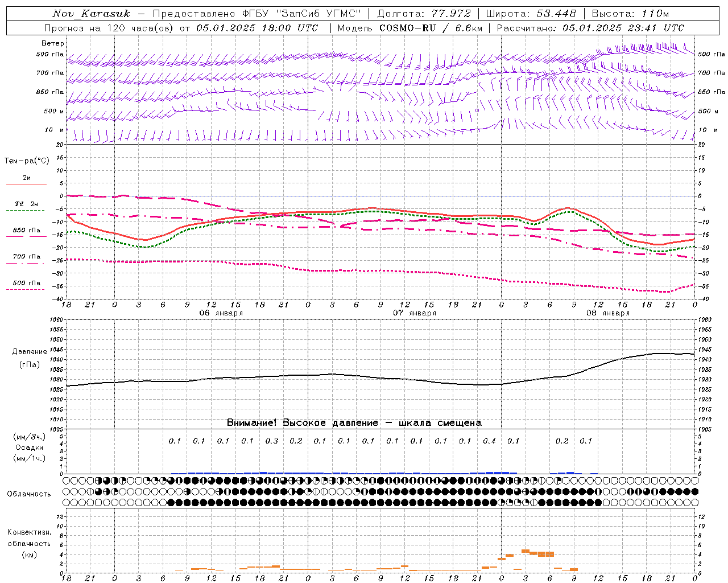This screenshot has width=728, height=583.
Task: Click the '07 января' date label
Action: click(415, 313)
